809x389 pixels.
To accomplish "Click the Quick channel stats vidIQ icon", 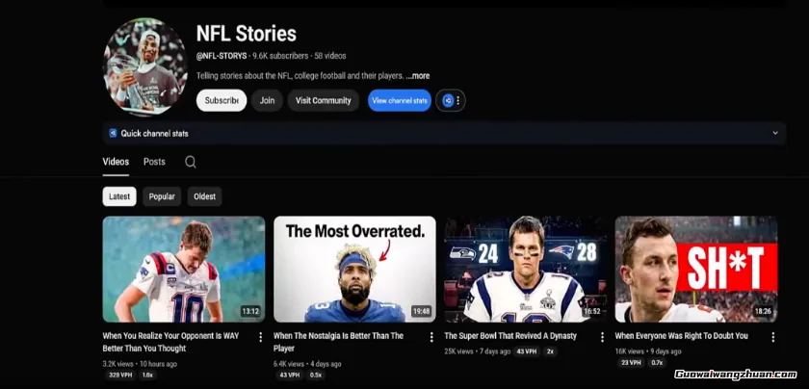I will pos(113,133).
